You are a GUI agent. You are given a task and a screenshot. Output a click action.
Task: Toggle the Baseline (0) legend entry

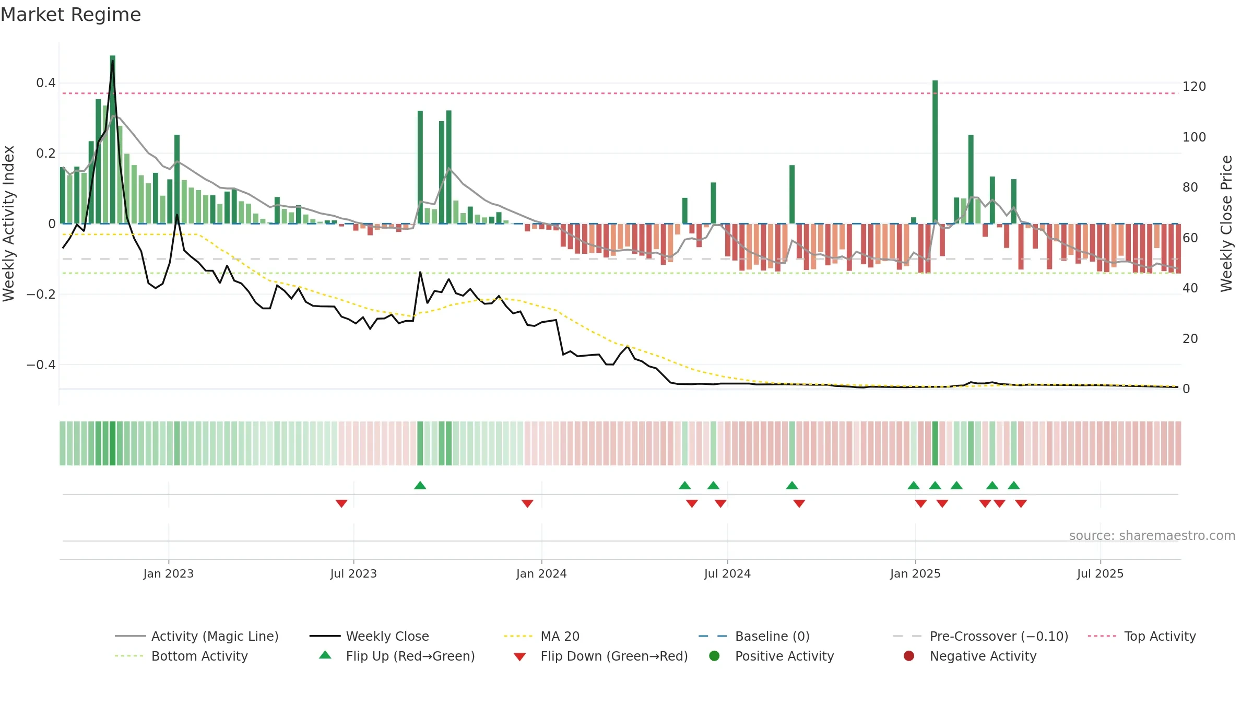tap(754, 636)
